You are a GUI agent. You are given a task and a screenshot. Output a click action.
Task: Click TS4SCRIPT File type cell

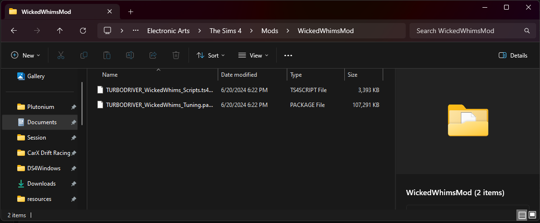(308, 90)
